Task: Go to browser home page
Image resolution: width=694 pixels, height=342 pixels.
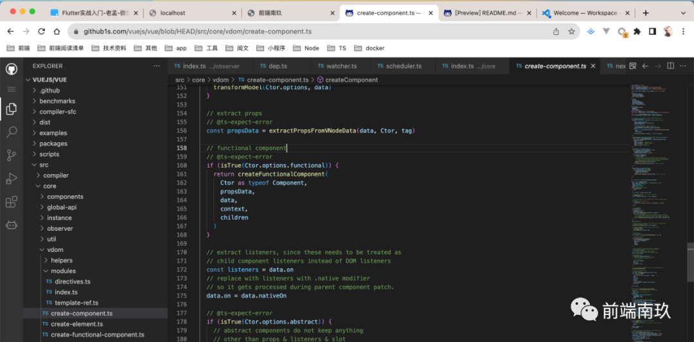Action: point(57,32)
